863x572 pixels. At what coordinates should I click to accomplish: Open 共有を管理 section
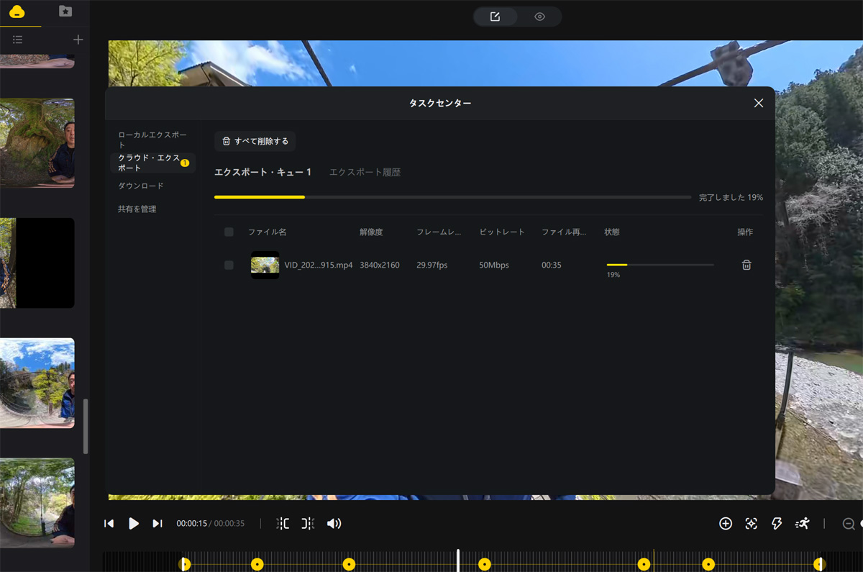tap(137, 209)
